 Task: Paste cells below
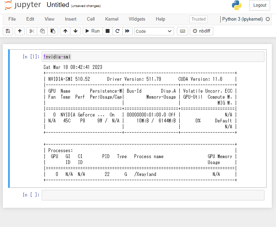(53, 31)
